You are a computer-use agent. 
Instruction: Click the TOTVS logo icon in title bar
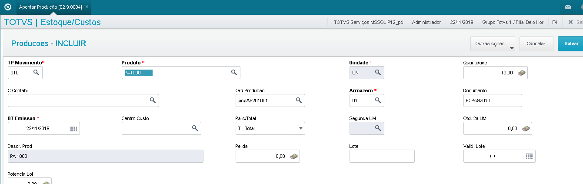7,7
